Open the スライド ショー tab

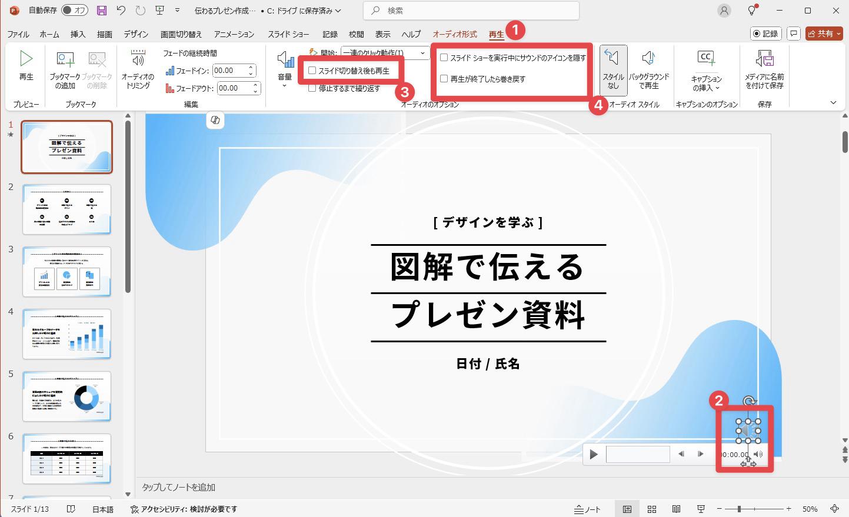pos(288,34)
